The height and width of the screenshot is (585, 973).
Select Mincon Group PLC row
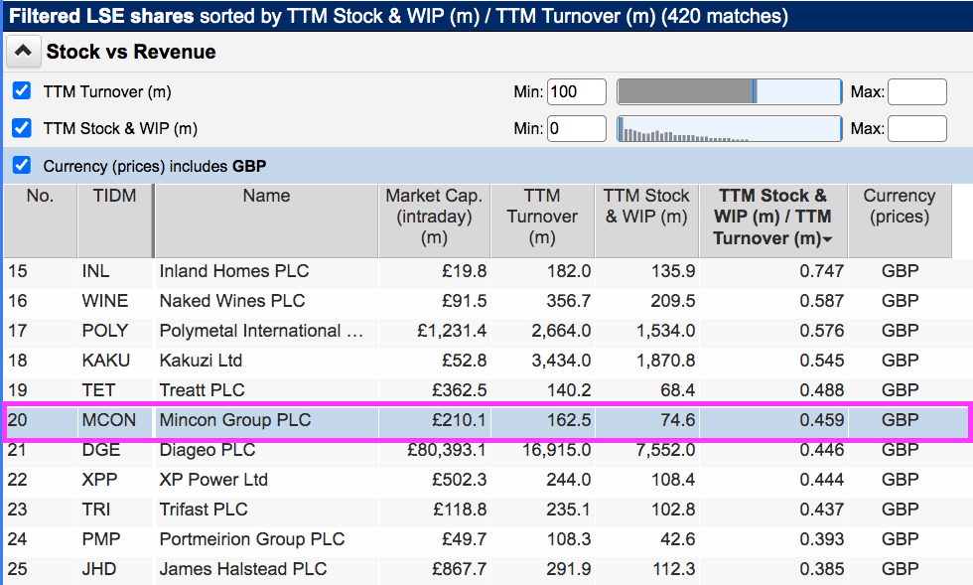click(486, 420)
